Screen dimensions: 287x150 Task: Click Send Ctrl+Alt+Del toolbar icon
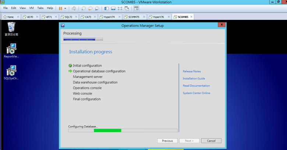[x=74, y=8]
